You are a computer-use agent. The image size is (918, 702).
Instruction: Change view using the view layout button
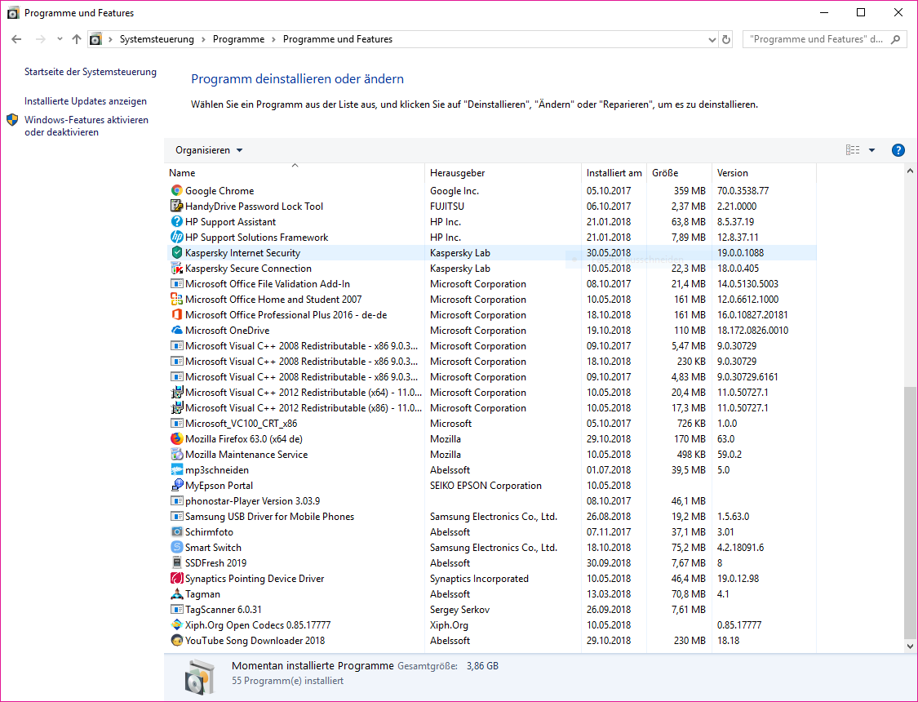853,150
